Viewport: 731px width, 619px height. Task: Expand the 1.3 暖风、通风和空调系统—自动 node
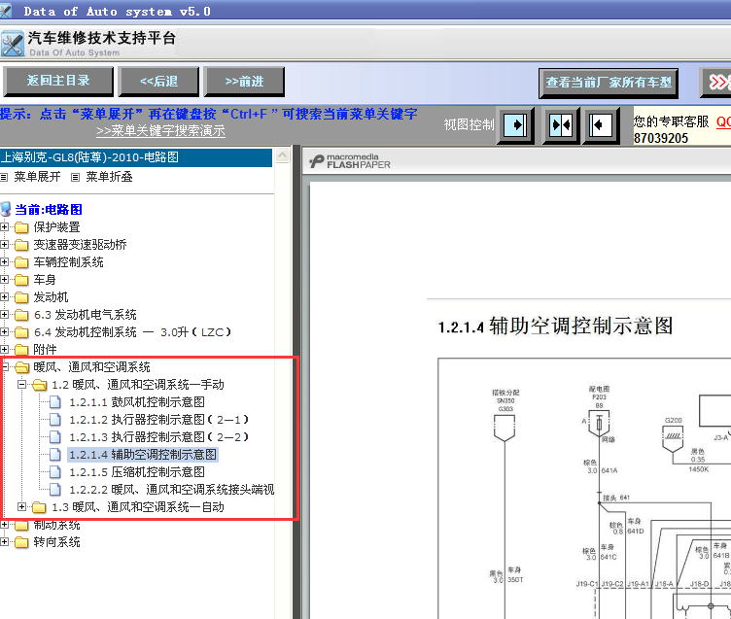pyautogui.click(x=21, y=506)
